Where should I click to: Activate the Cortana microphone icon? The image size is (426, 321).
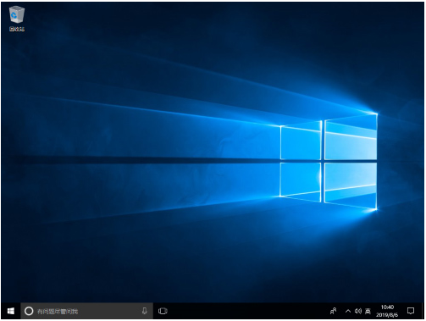pos(144,311)
